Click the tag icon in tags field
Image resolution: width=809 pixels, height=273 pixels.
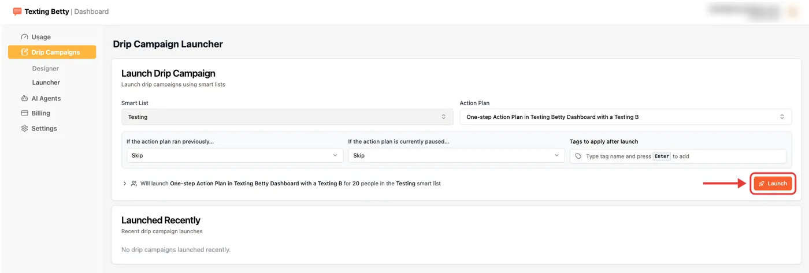point(578,156)
